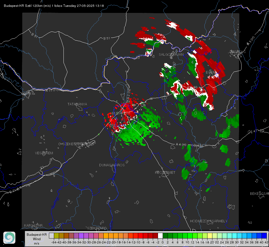Click the 'A 3 (H)' road label
269x247 pixels.
pos(251,41)
